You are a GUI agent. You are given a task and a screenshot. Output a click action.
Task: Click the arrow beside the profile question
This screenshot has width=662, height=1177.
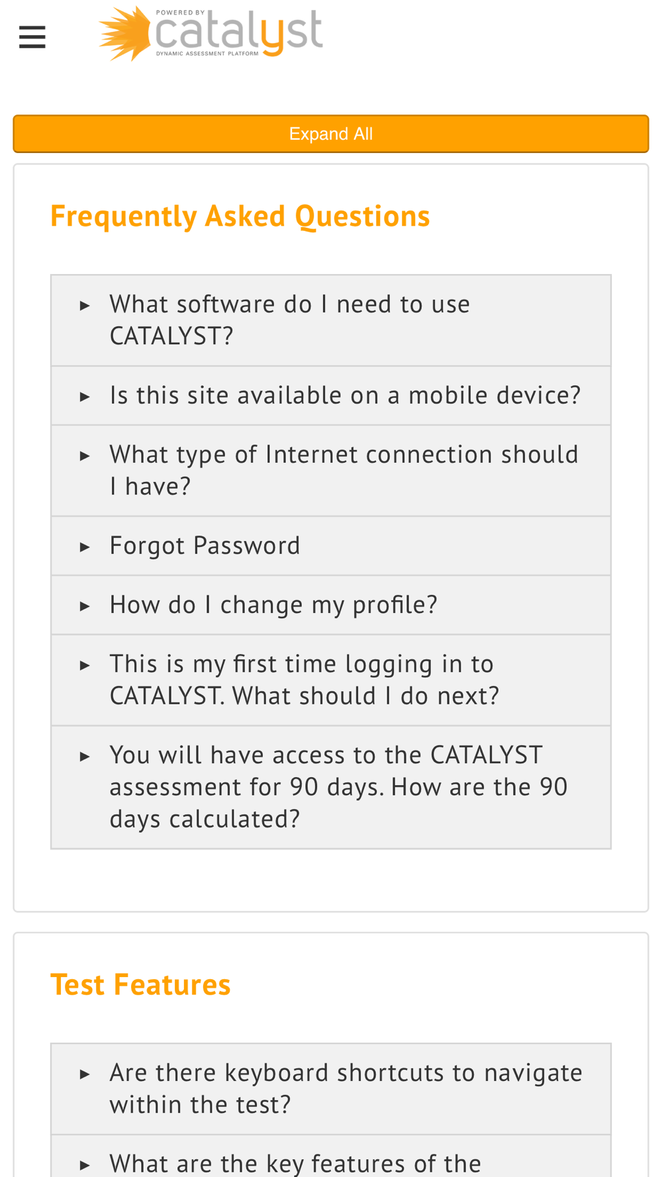pos(85,606)
